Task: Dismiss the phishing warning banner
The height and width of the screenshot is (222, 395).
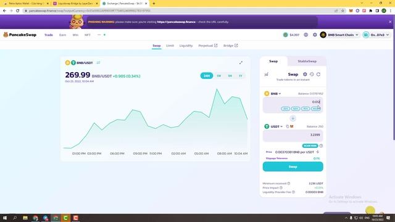Action: click(x=390, y=22)
